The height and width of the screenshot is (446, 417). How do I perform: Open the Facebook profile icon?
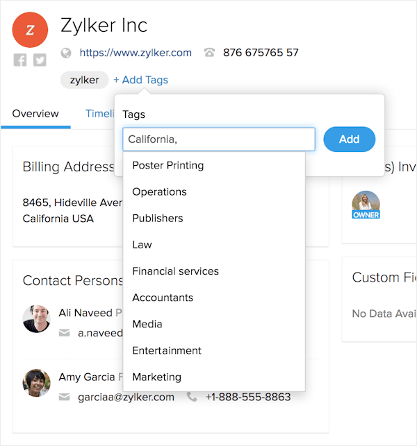click(20, 60)
